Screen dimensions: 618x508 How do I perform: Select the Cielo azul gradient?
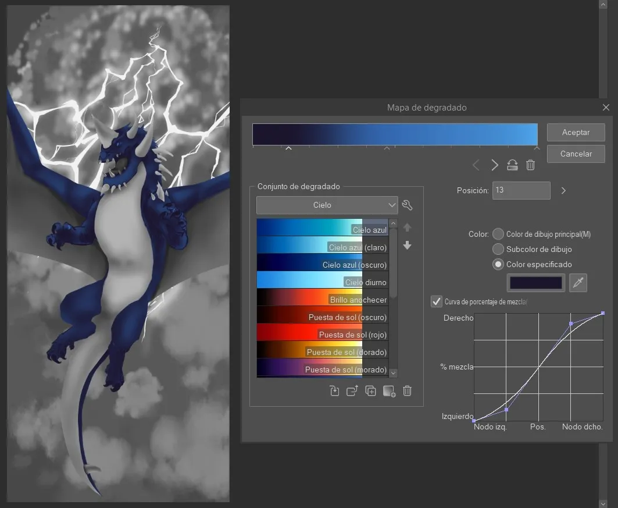point(323,227)
